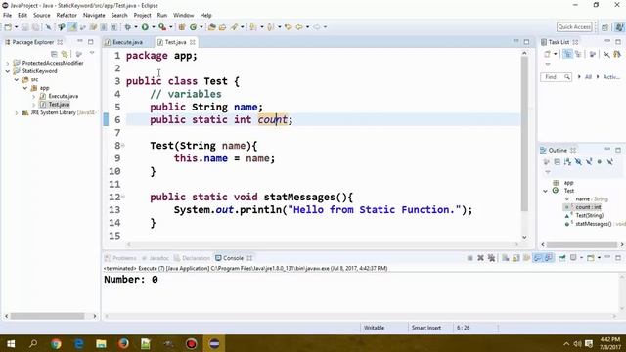The height and width of the screenshot is (352, 626).
Task: Open the Navigate menu
Action: pos(94,15)
